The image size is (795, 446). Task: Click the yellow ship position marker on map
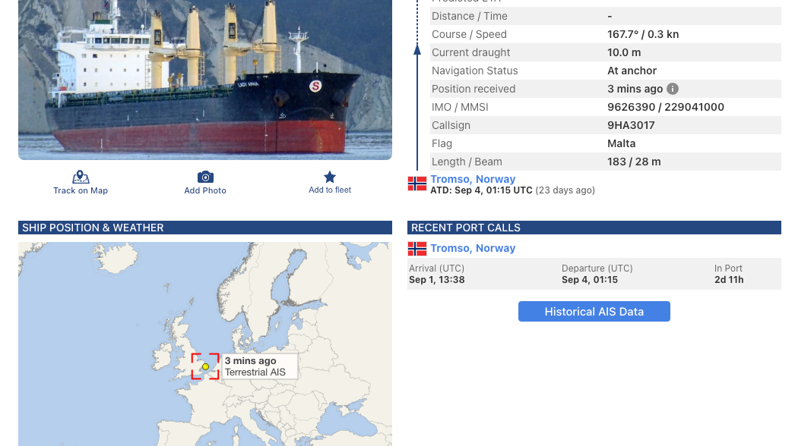pyautogui.click(x=205, y=366)
